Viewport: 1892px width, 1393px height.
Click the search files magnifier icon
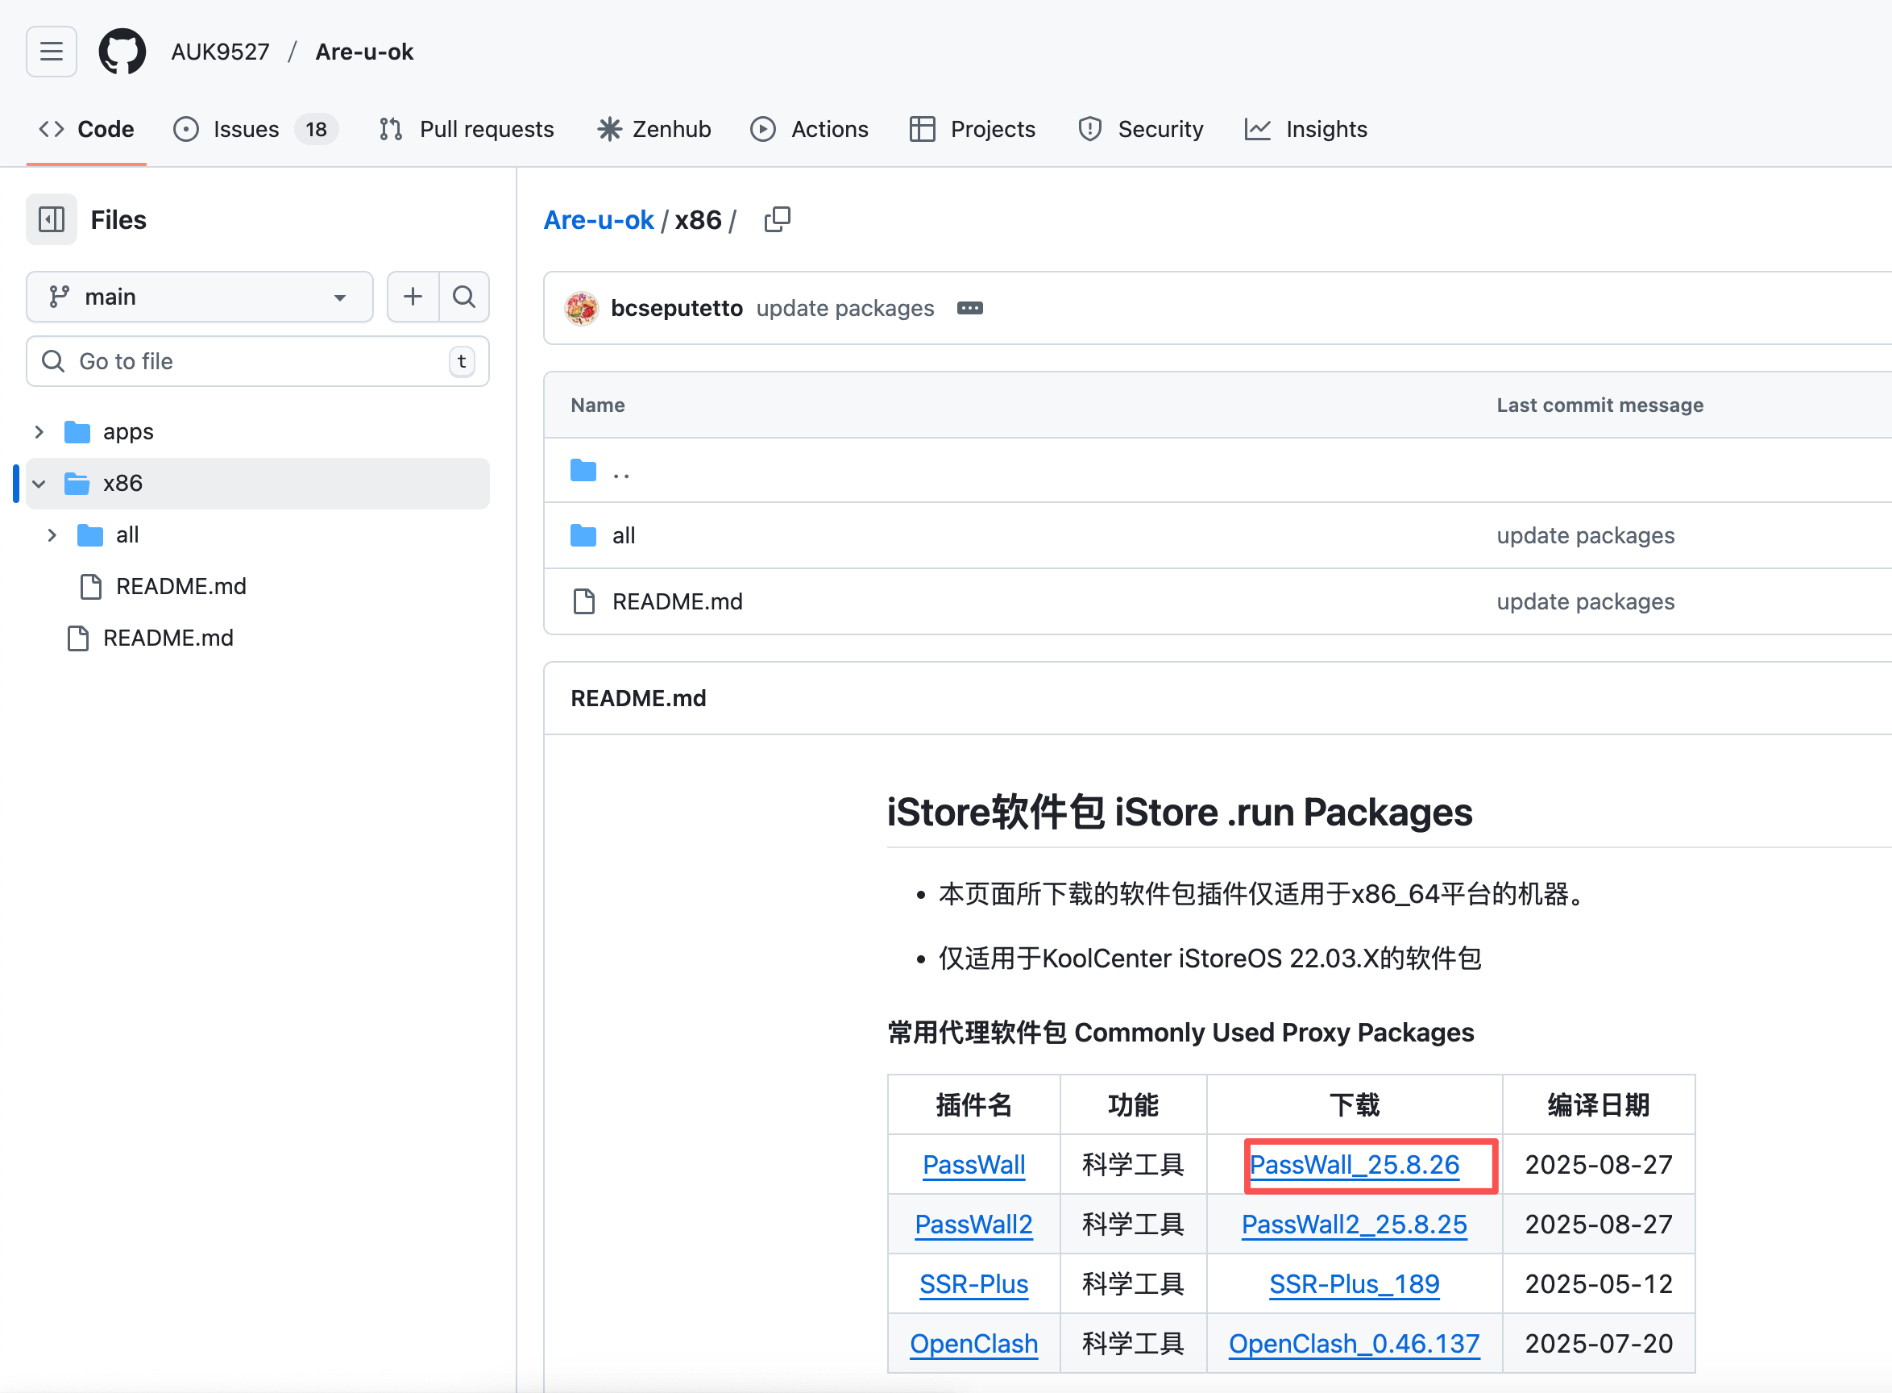pyautogui.click(x=463, y=296)
